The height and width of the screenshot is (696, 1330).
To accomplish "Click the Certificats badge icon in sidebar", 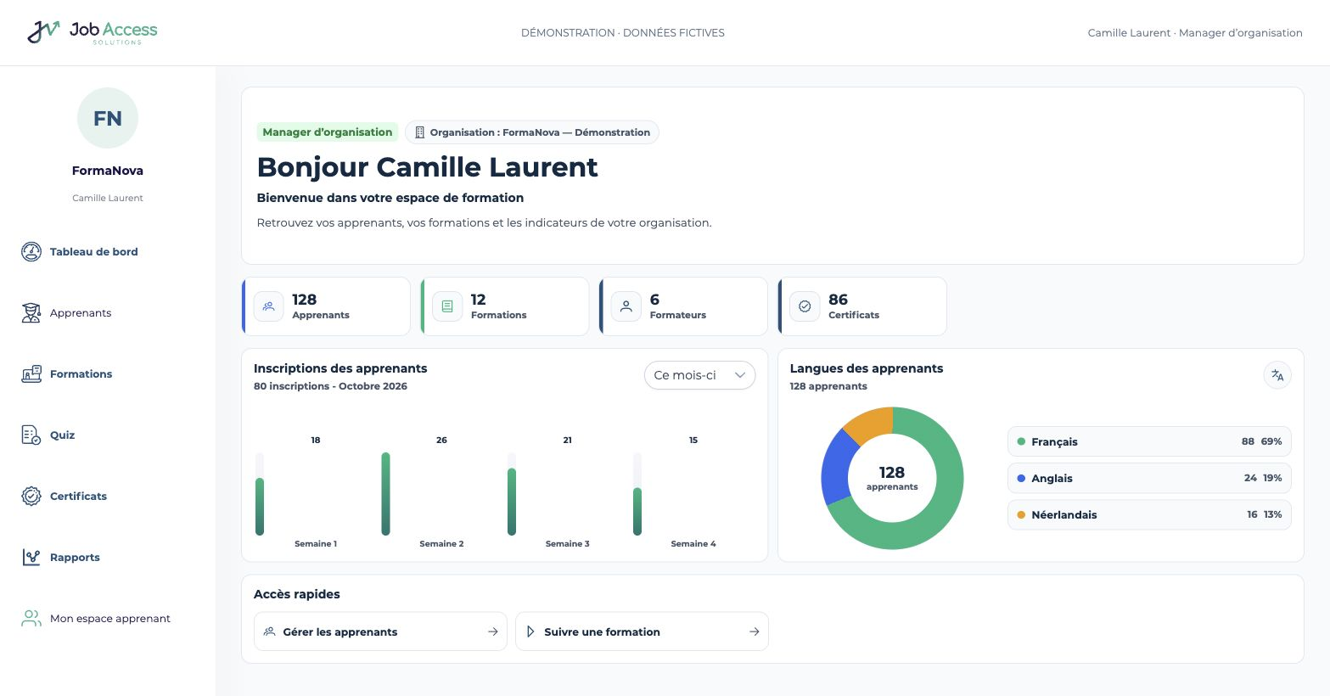I will pyautogui.click(x=31, y=496).
